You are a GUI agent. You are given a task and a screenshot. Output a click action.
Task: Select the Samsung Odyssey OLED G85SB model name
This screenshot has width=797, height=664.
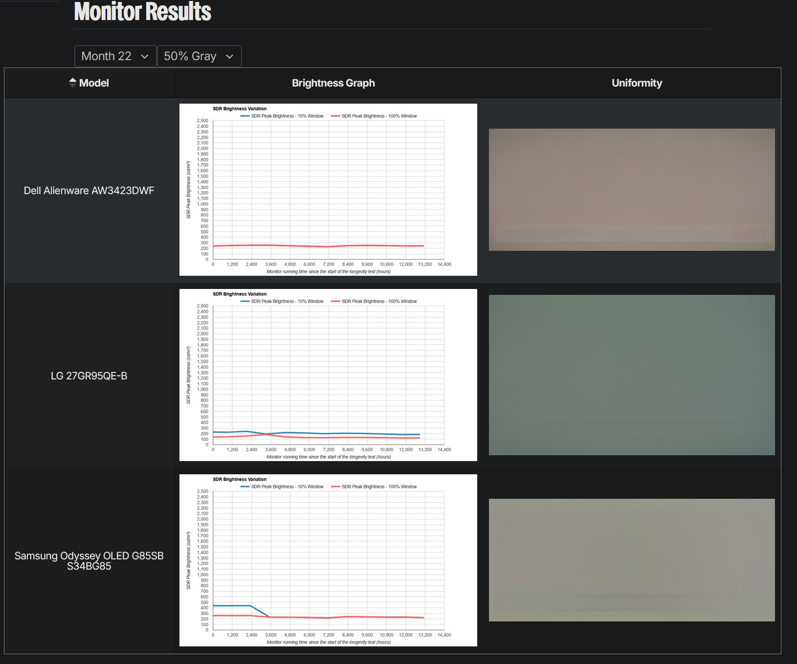(x=89, y=561)
